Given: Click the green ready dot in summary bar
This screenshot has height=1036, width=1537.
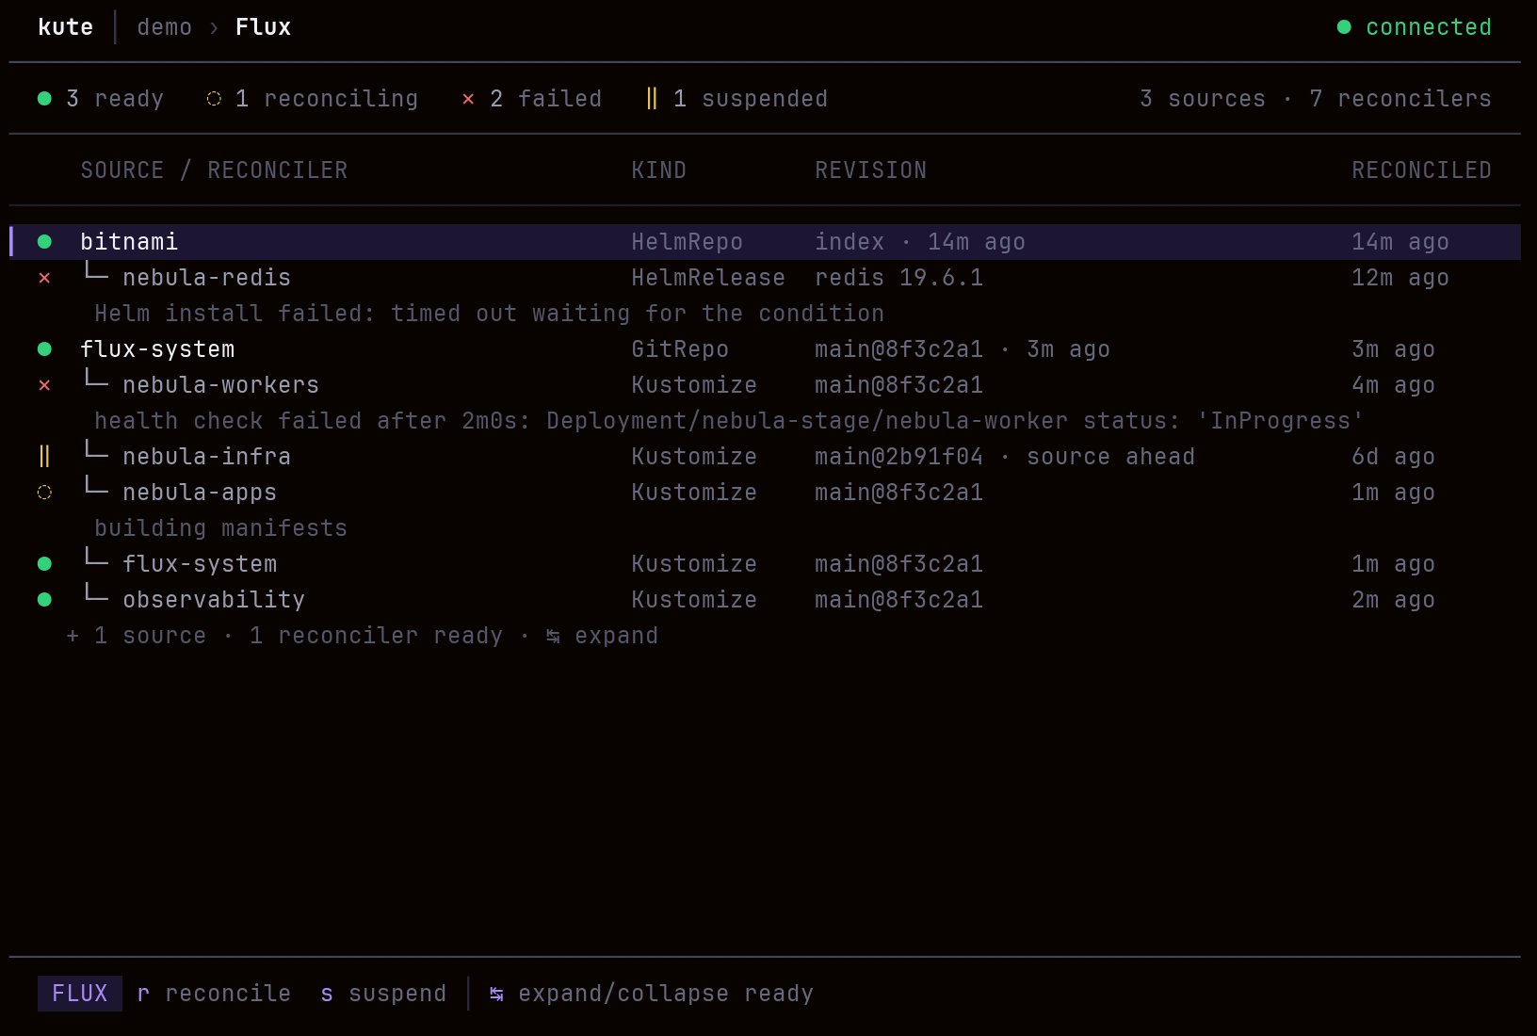Looking at the screenshot, I should click(x=44, y=99).
